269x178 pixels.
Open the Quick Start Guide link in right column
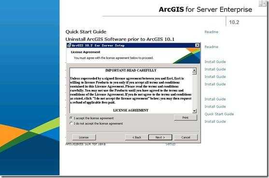click(x=219, y=114)
